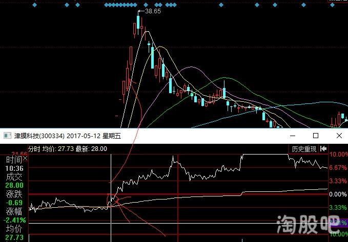Click the 6.67% right axis label
Image resolution: width=348 pixels, height=242 pixels.
pyautogui.click(x=338, y=168)
